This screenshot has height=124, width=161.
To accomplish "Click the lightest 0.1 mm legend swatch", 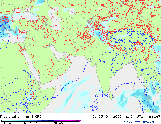I will click(4, 121).
